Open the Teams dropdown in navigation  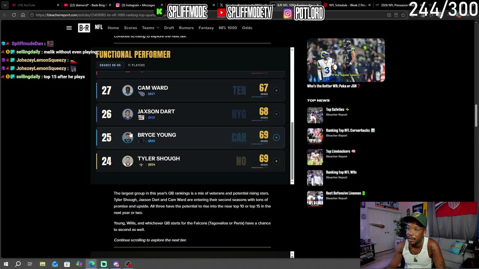[150, 28]
